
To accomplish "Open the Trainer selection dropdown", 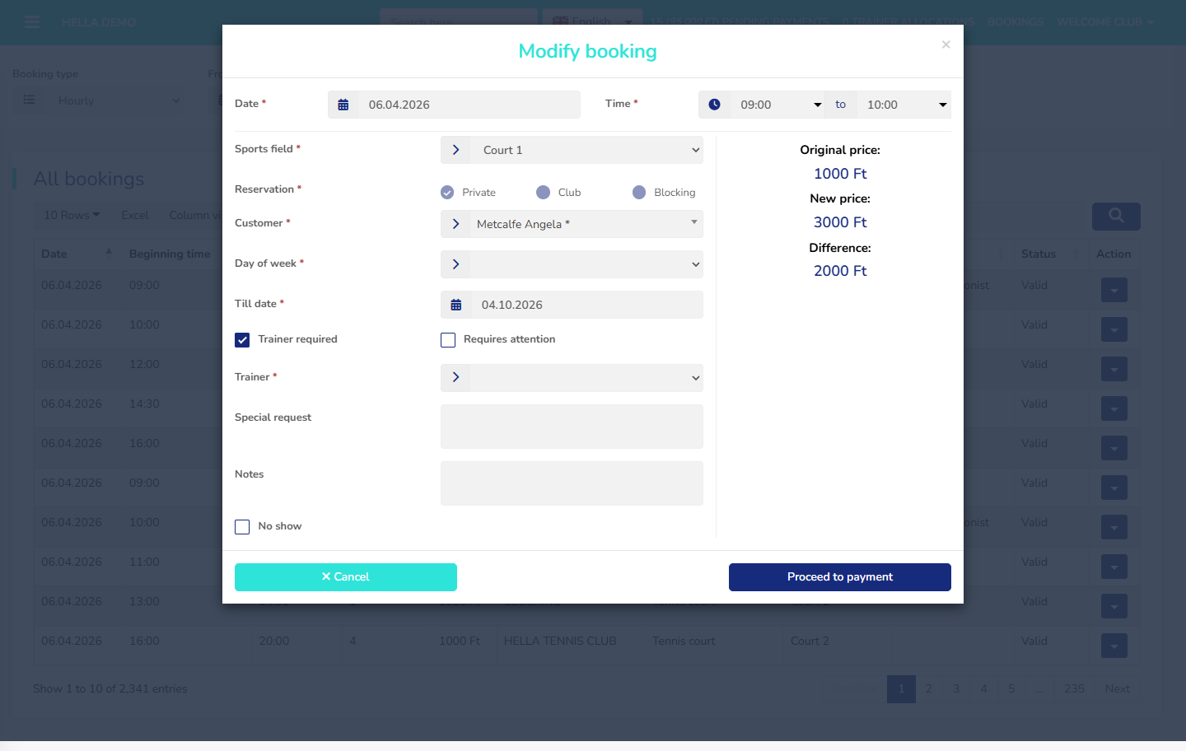I will coord(586,378).
